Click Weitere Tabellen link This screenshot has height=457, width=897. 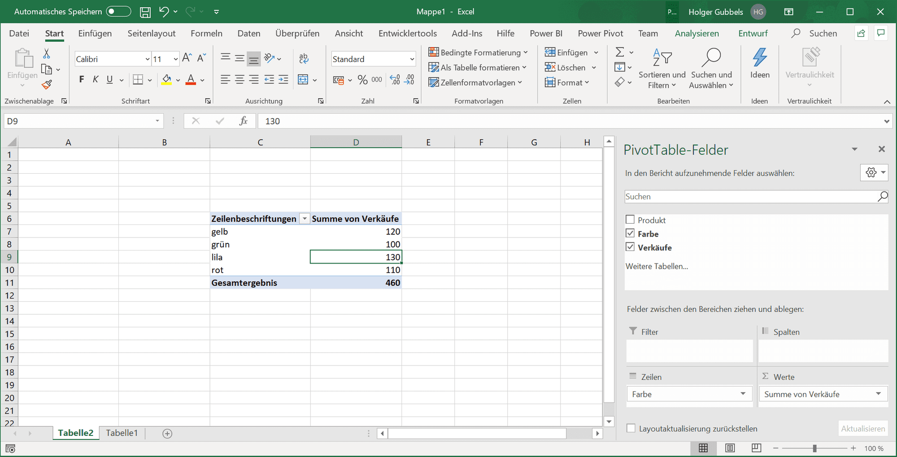tap(657, 266)
